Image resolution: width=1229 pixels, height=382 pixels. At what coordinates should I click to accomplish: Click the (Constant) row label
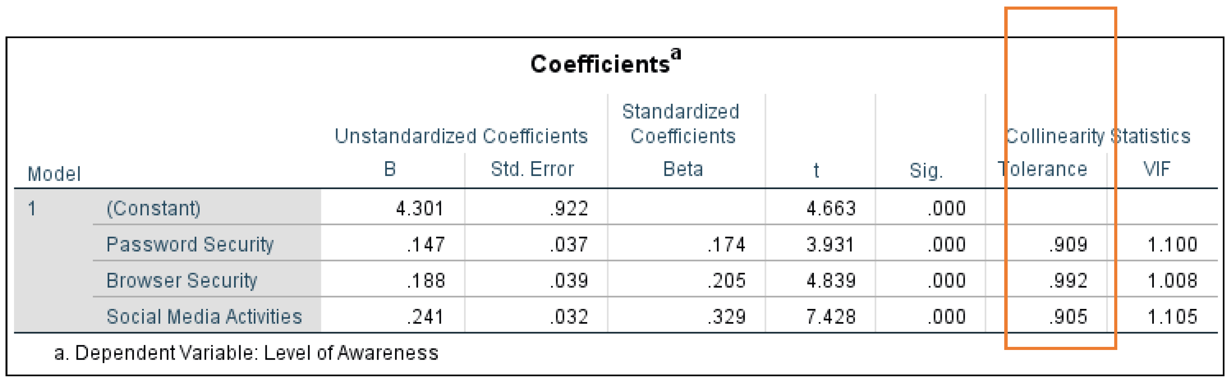(x=153, y=208)
